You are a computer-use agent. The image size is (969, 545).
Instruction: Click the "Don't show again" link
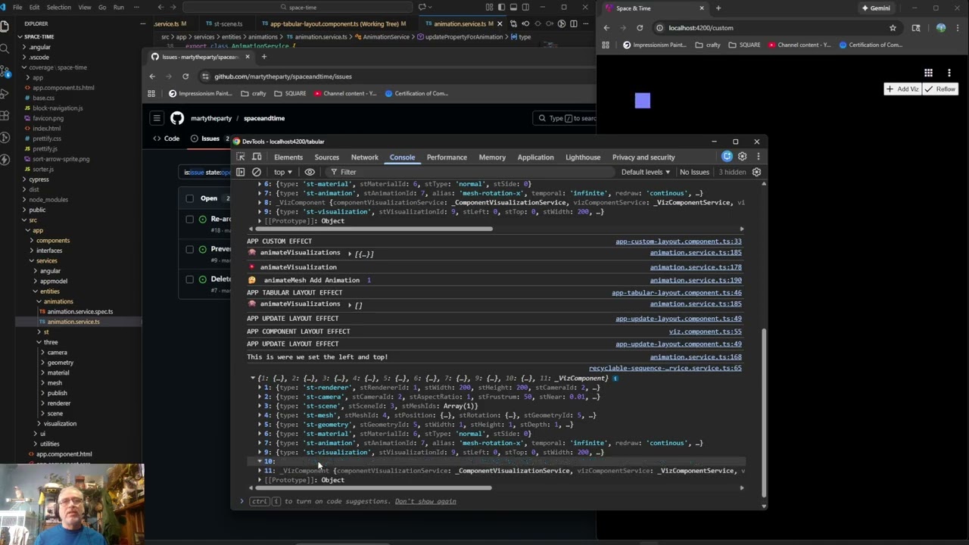tap(425, 501)
